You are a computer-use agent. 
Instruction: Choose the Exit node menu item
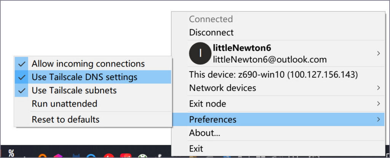pos(208,104)
